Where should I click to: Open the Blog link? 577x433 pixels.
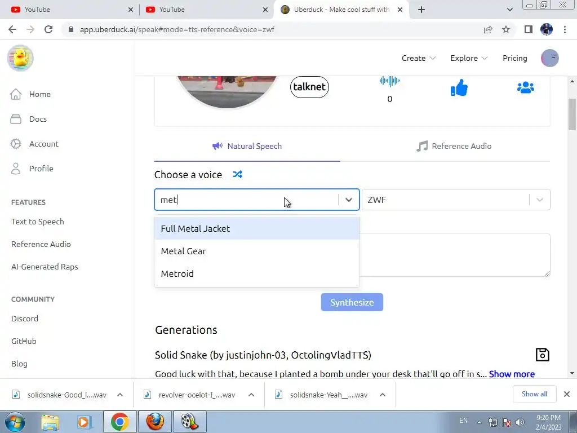(19, 364)
